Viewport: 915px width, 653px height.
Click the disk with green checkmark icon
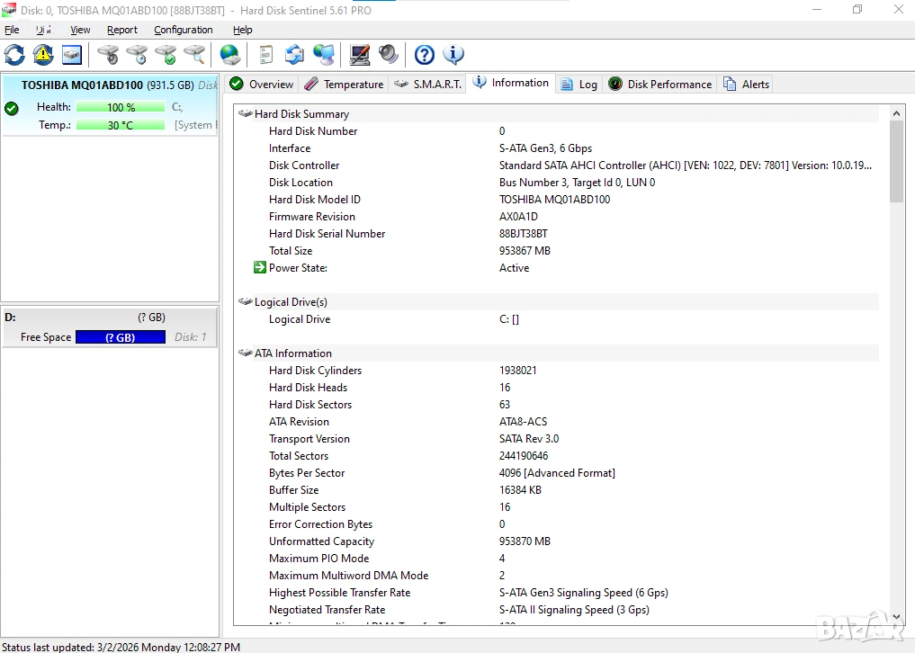coord(166,55)
